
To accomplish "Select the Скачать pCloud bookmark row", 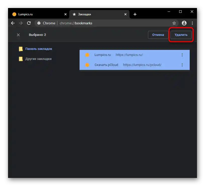I will [134, 65].
